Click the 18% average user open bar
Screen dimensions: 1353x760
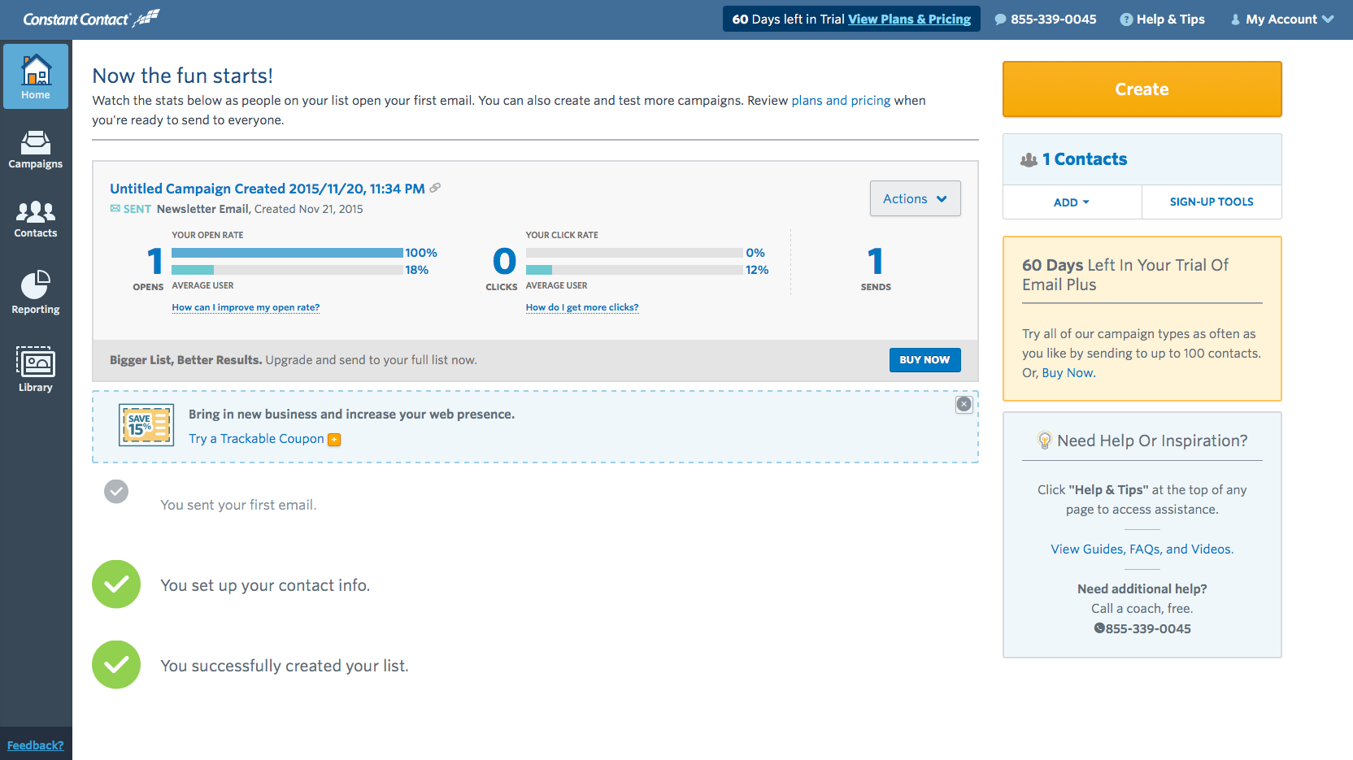(x=287, y=270)
